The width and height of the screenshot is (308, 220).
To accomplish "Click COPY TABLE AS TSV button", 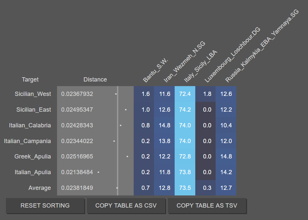I will pyautogui.click(x=207, y=206).
